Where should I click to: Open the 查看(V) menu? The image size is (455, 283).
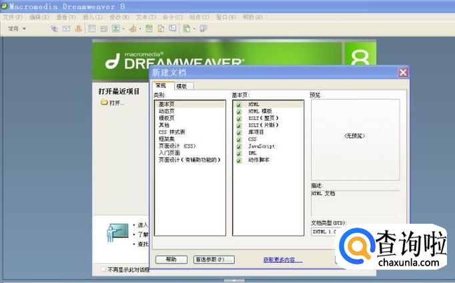66,17
